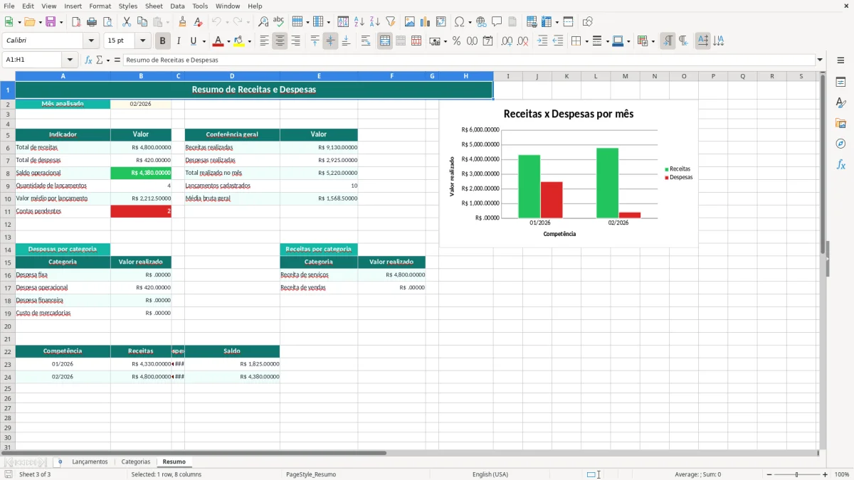Cut the selection with the scissors icon
Viewport: 854px width, 480px height.
127,22
